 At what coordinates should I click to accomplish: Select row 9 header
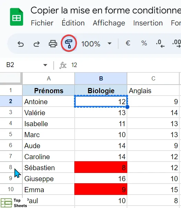point(11,178)
